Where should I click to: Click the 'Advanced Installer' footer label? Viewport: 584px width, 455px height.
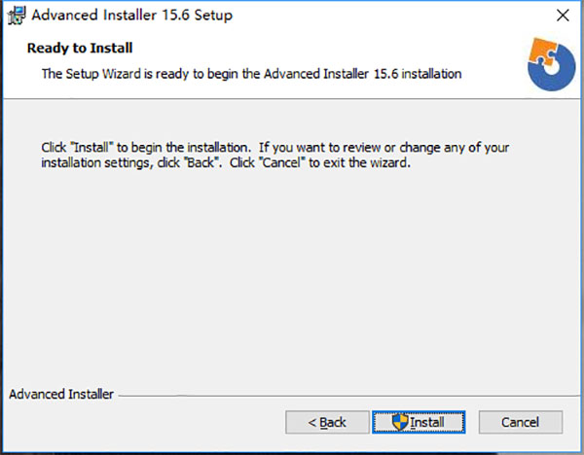click(x=61, y=395)
